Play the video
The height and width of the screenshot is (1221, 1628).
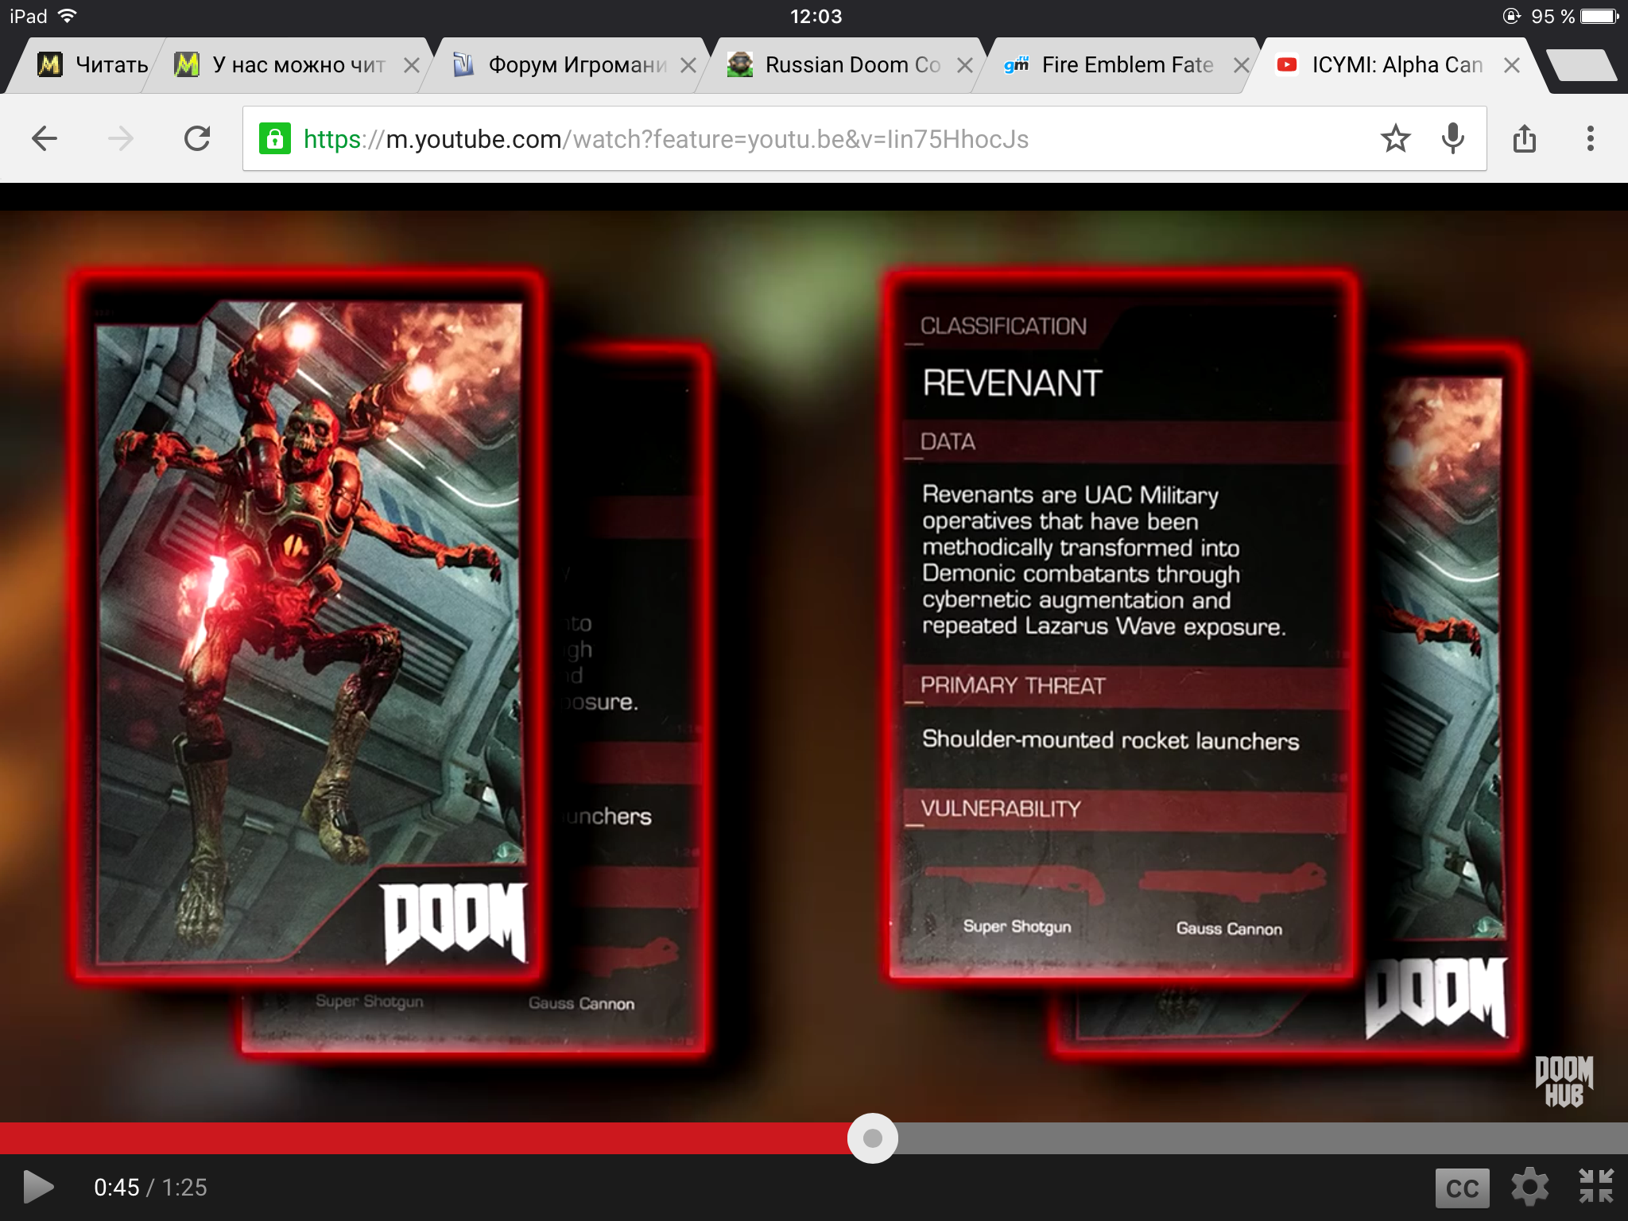pyautogui.click(x=37, y=1187)
